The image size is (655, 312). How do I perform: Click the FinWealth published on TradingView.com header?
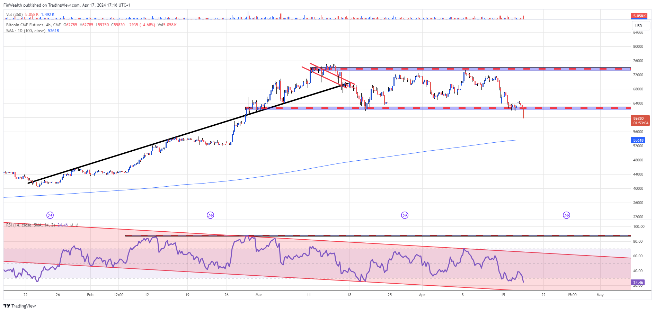[x=67, y=5]
